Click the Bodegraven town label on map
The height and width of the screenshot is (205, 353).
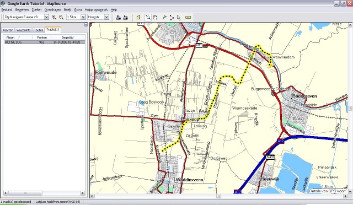[304, 96]
